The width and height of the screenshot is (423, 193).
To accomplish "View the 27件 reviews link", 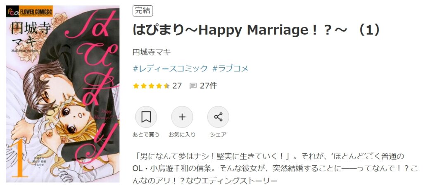I will (208, 86).
